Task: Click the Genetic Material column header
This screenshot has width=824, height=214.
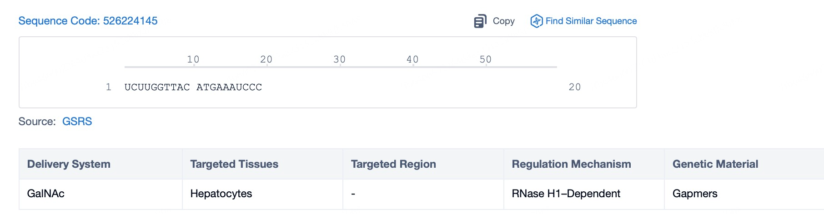Action: (x=715, y=164)
